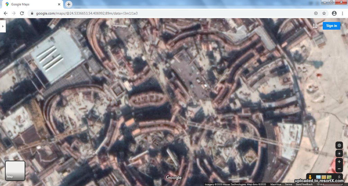Maximize the browser window
Image resolution: width=348 pixels, height=186 pixels.
pos(331,2)
